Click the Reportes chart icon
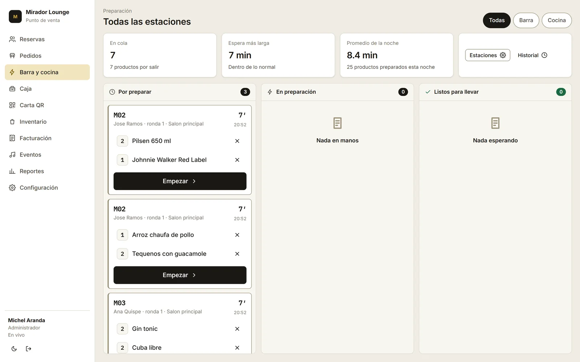 [x=12, y=171]
